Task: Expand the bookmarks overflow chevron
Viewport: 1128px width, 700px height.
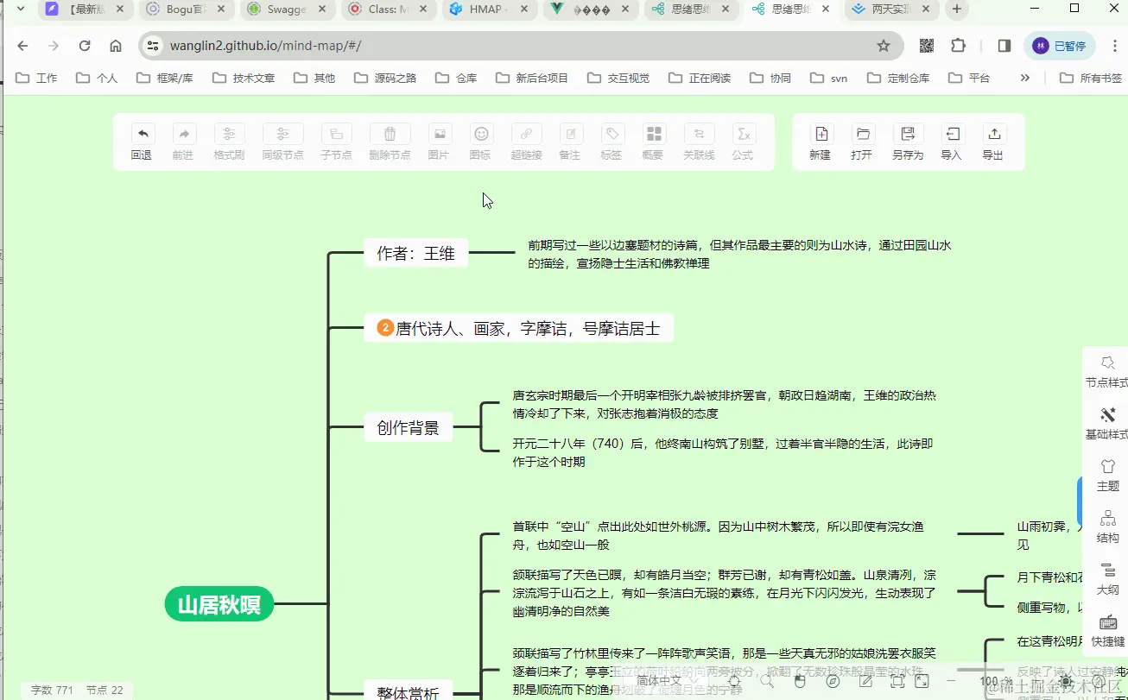Action: pyautogui.click(x=1024, y=78)
